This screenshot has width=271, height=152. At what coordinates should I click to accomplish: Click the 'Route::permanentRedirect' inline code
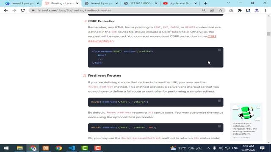click(141, 138)
